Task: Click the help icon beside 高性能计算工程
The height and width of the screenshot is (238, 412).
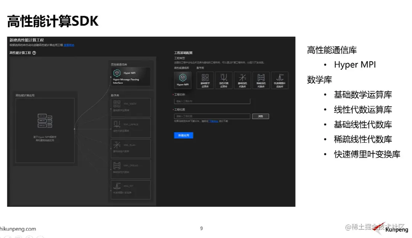Action: point(34,53)
